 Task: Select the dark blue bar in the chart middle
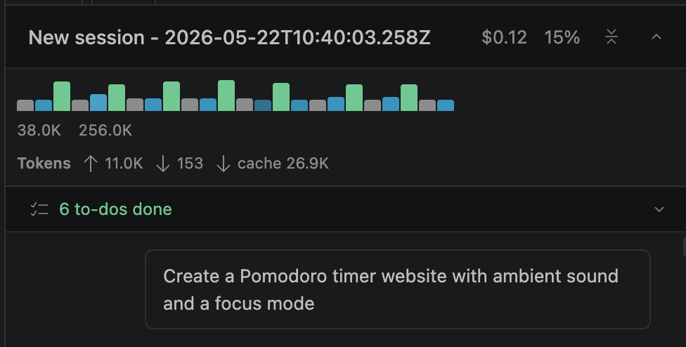click(263, 105)
